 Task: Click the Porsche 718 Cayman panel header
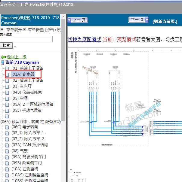click(30, 20)
